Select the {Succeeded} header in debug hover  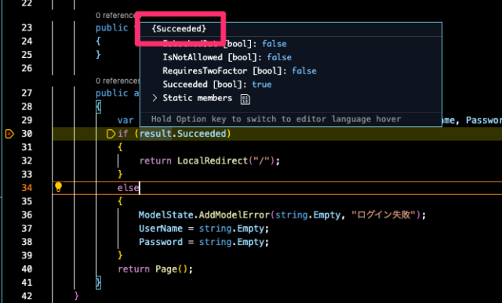(179, 29)
